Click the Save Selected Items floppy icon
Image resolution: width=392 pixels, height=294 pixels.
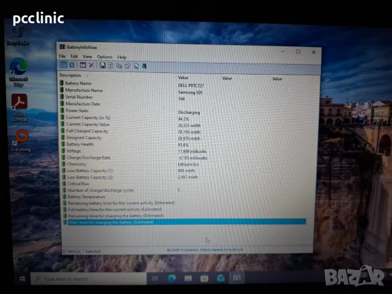102,66
